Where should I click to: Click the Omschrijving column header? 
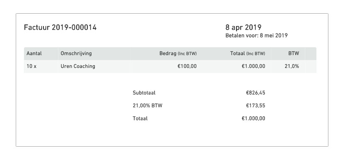click(x=76, y=53)
